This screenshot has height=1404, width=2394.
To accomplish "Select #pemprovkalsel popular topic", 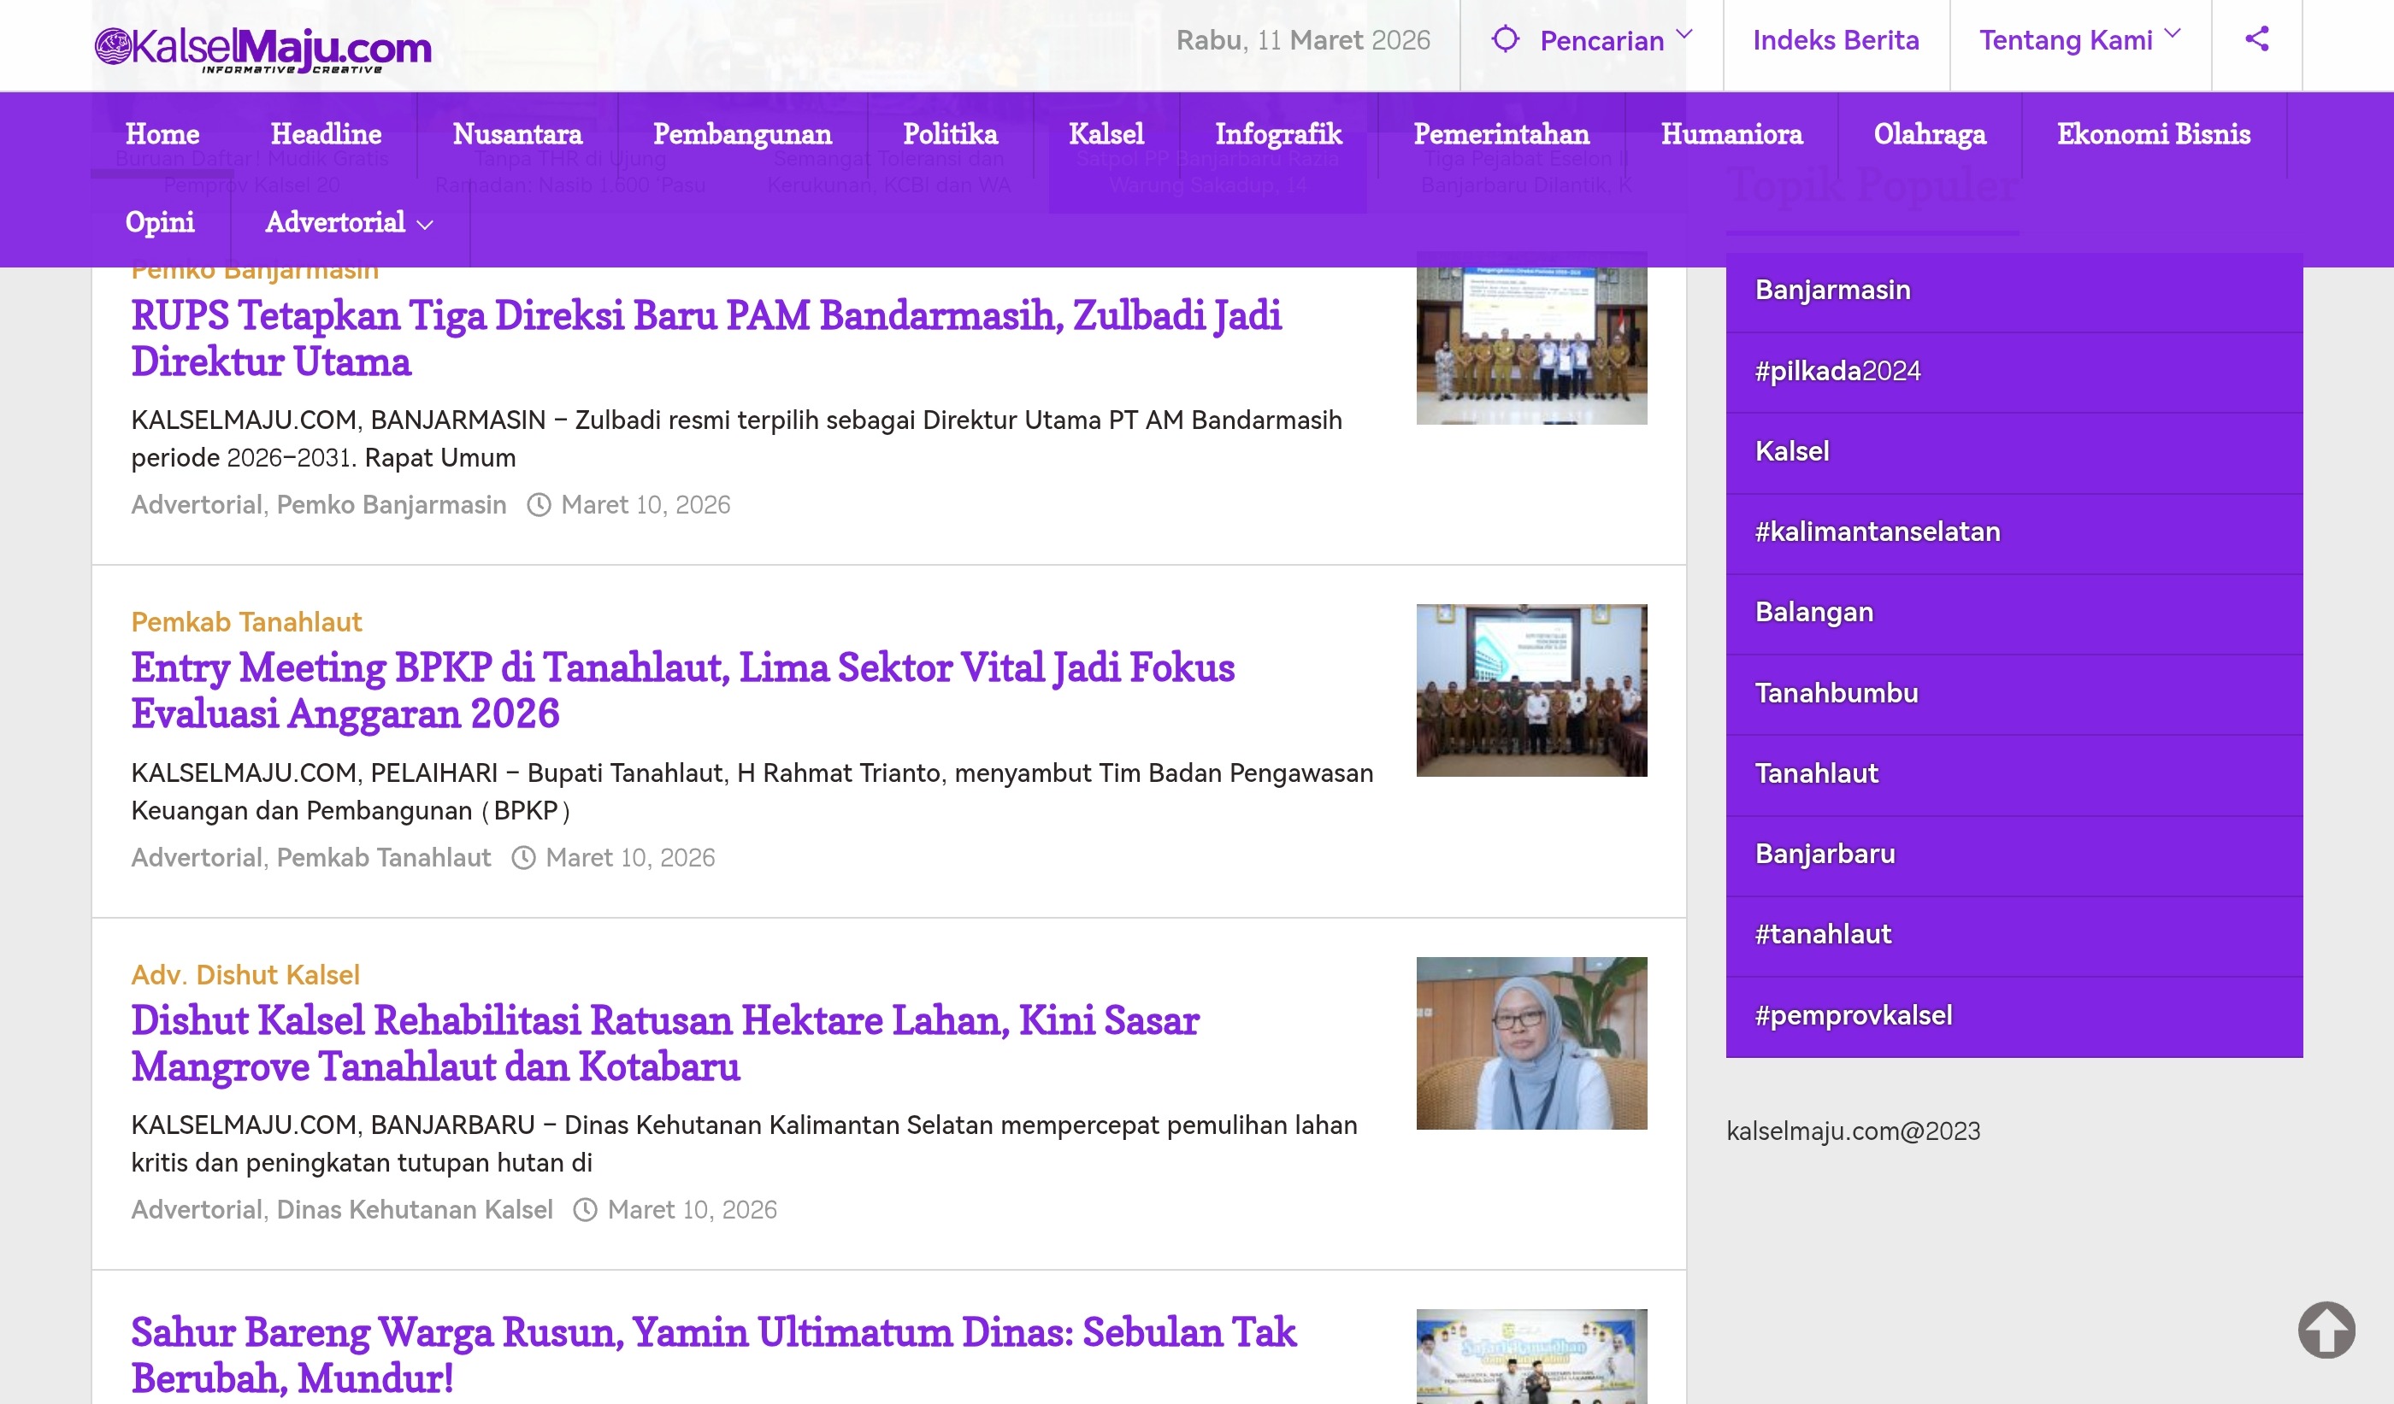I will click(x=2014, y=1018).
